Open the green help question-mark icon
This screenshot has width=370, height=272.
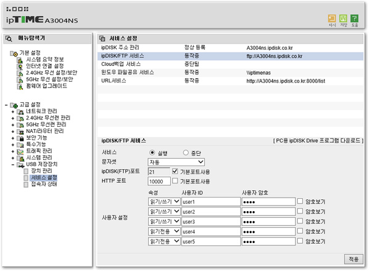(x=354, y=18)
